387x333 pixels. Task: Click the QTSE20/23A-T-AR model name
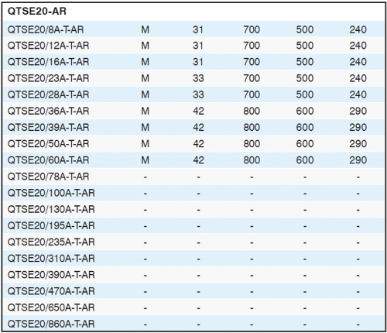pyautogui.click(x=48, y=78)
